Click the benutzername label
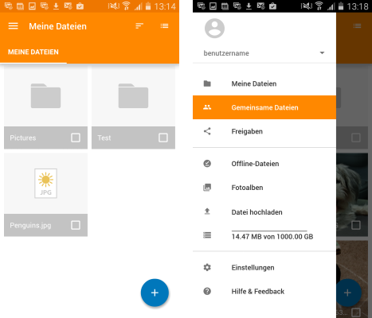The height and width of the screenshot is (318, 372). [x=226, y=53]
